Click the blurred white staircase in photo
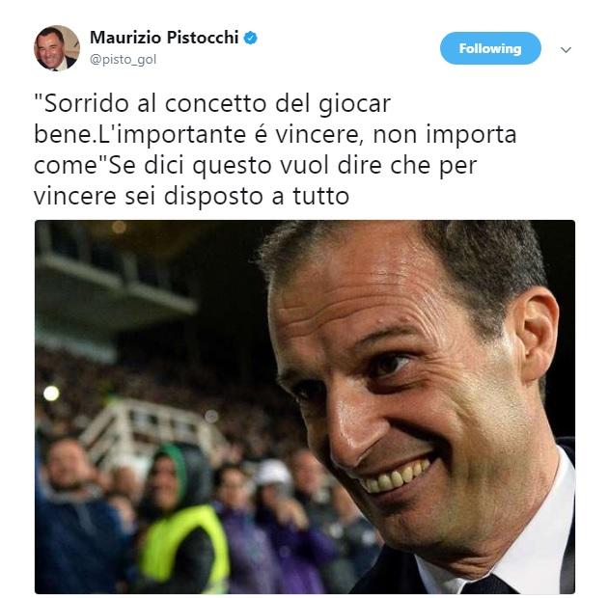The height and width of the screenshot is (598, 608). [155, 430]
